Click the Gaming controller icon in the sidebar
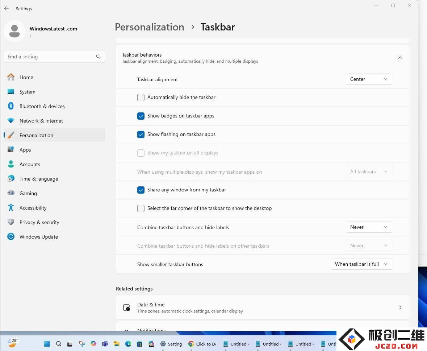The height and width of the screenshot is (351, 427). point(11,193)
